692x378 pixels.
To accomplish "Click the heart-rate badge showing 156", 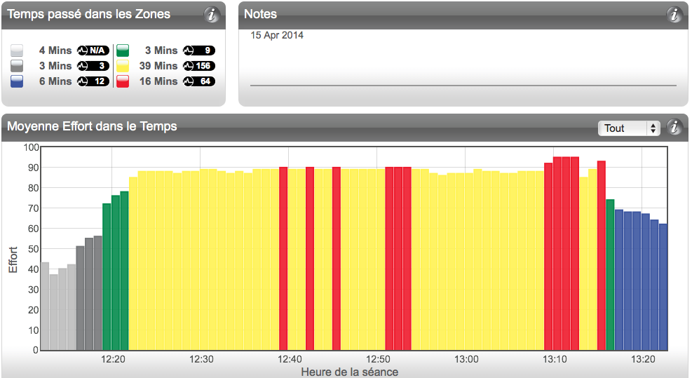I will pyautogui.click(x=199, y=66).
